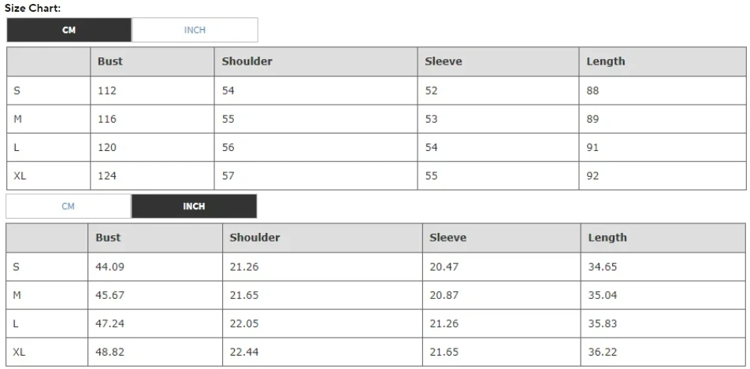Select the CM tab in first chart

point(69,30)
